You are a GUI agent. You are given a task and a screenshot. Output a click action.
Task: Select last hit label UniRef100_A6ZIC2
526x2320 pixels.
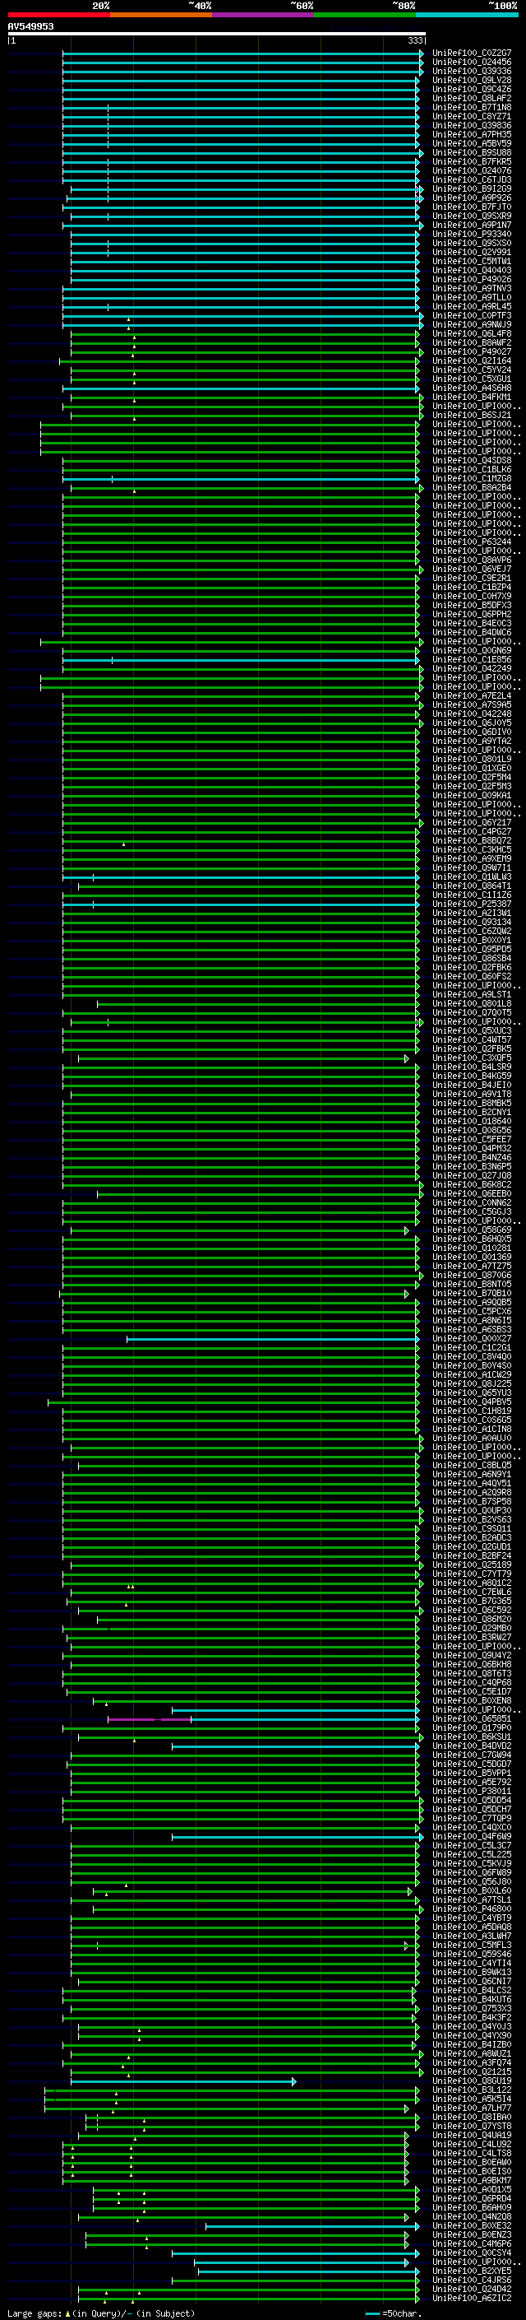click(471, 2298)
